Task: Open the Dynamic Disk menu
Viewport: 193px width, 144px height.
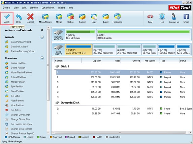Action: pyautogui.click(x=48, y=8)
